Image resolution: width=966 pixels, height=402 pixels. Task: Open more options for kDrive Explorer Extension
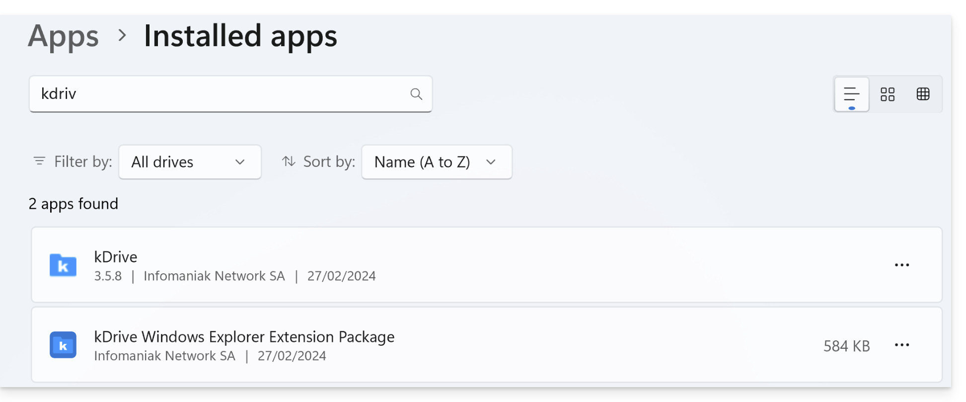902,345
